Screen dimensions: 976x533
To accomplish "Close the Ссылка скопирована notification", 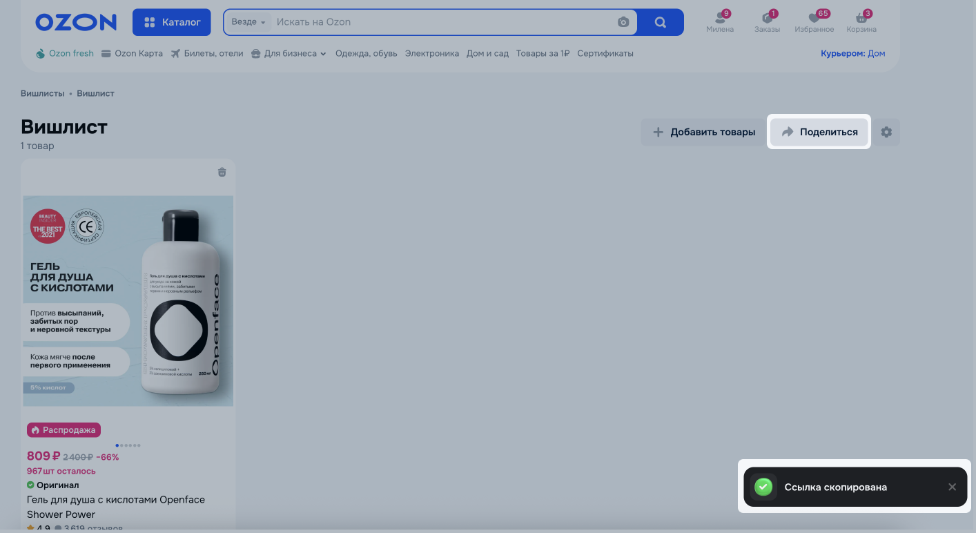I will (x=952, y=487).
